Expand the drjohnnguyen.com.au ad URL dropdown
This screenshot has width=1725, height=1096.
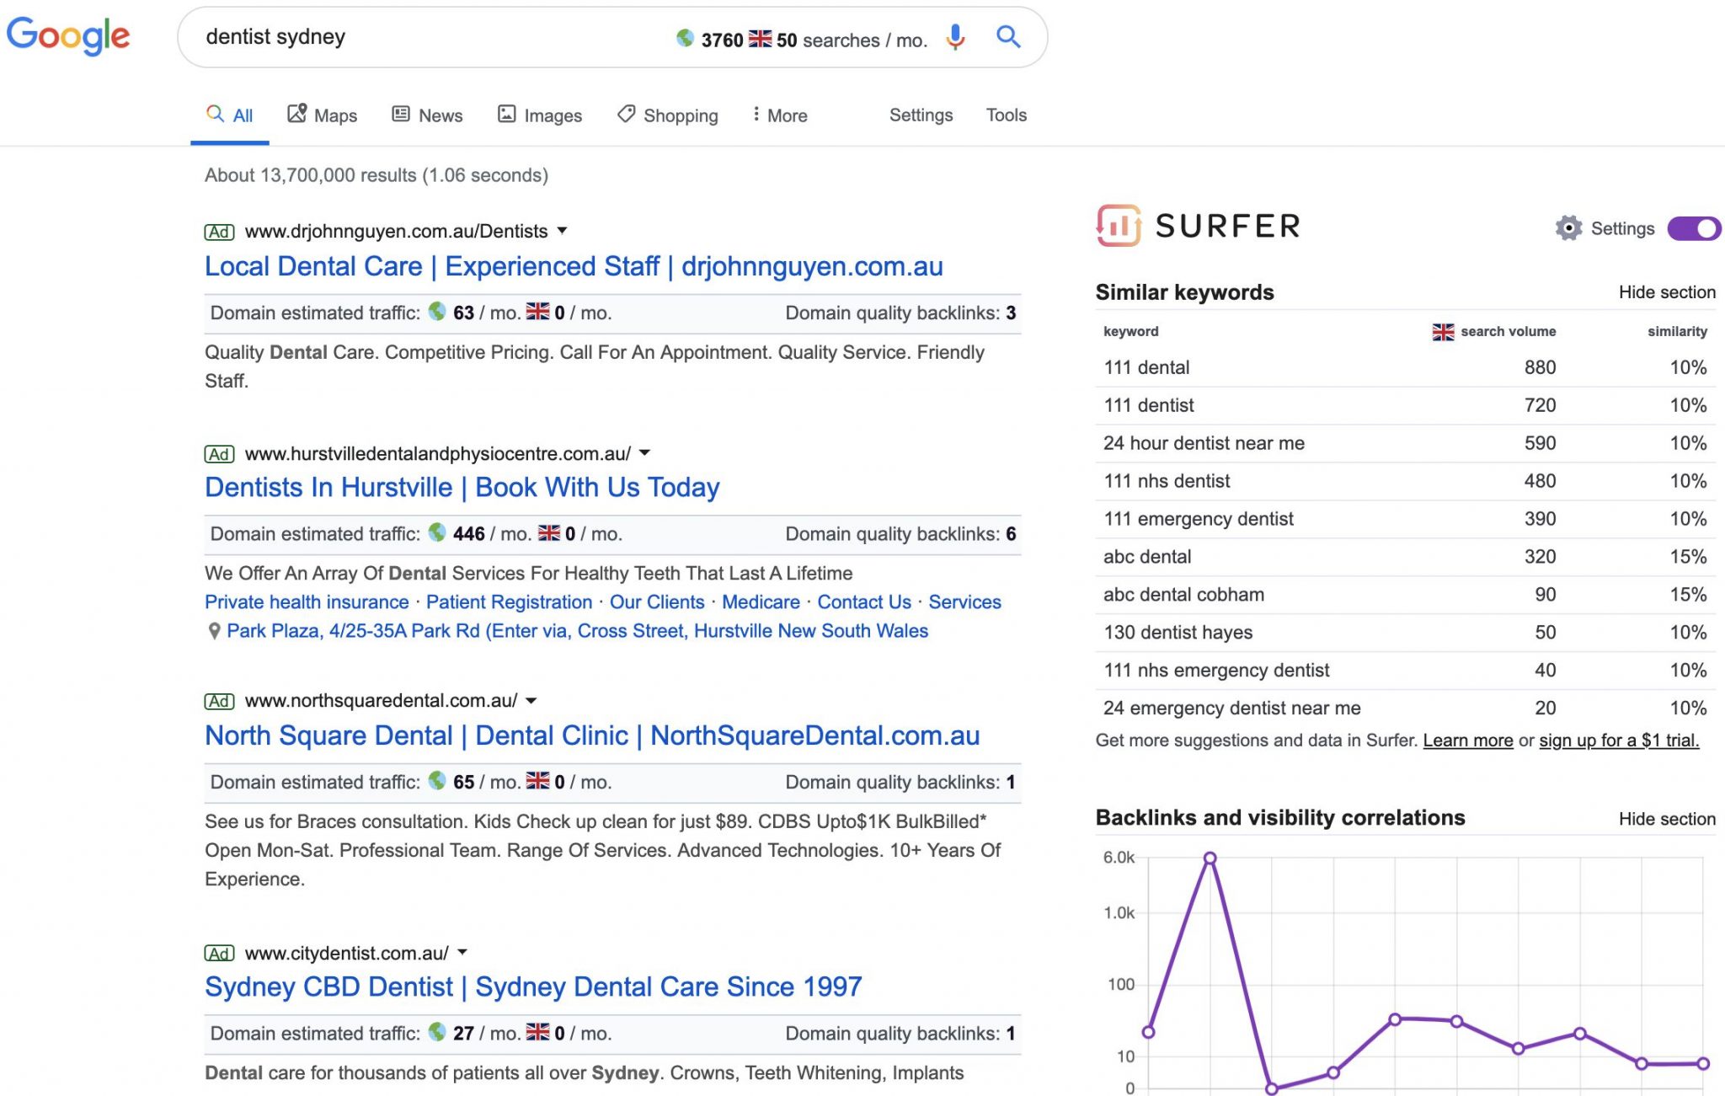tap(563, 231)
